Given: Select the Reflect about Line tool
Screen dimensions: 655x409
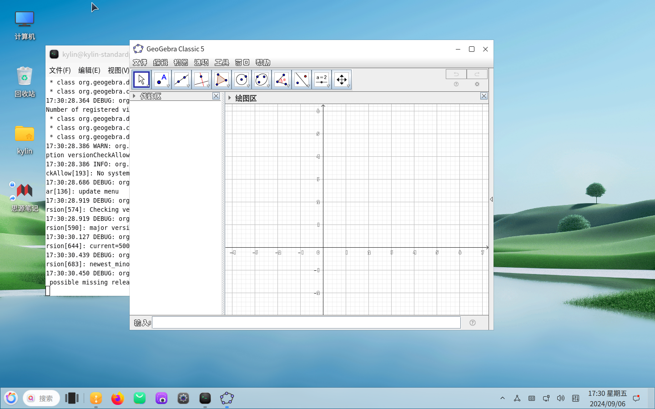Looking at the screenshot, I should tap(302, 80).
